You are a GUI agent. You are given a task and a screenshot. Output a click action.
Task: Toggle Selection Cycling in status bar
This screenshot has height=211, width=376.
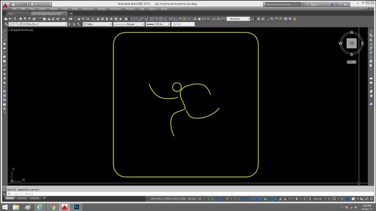[x=265, y=199]
